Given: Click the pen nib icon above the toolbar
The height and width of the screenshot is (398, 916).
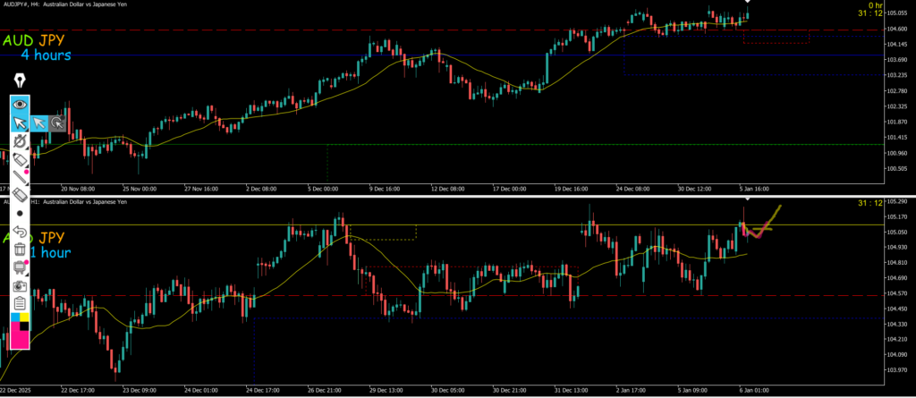Looking at the screenshot, I should click(x=19, y=81).
